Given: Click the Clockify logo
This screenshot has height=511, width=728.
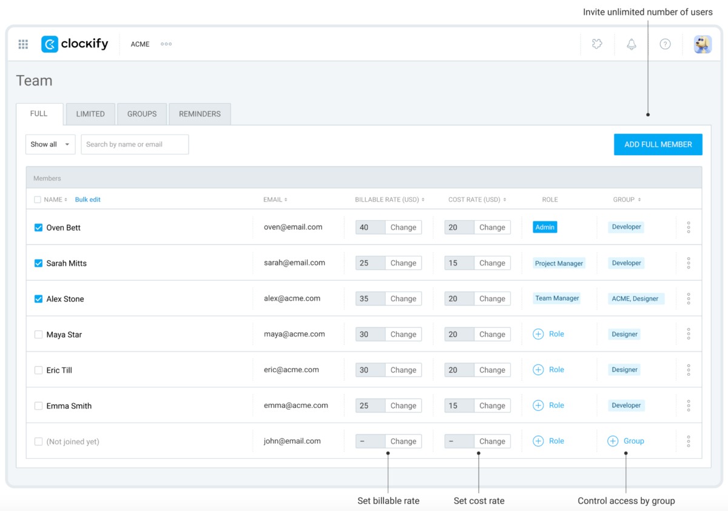Looking at the screenshot, I should click(75, 44).
